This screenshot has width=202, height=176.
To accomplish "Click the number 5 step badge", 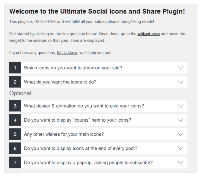I will click(15, 134).
